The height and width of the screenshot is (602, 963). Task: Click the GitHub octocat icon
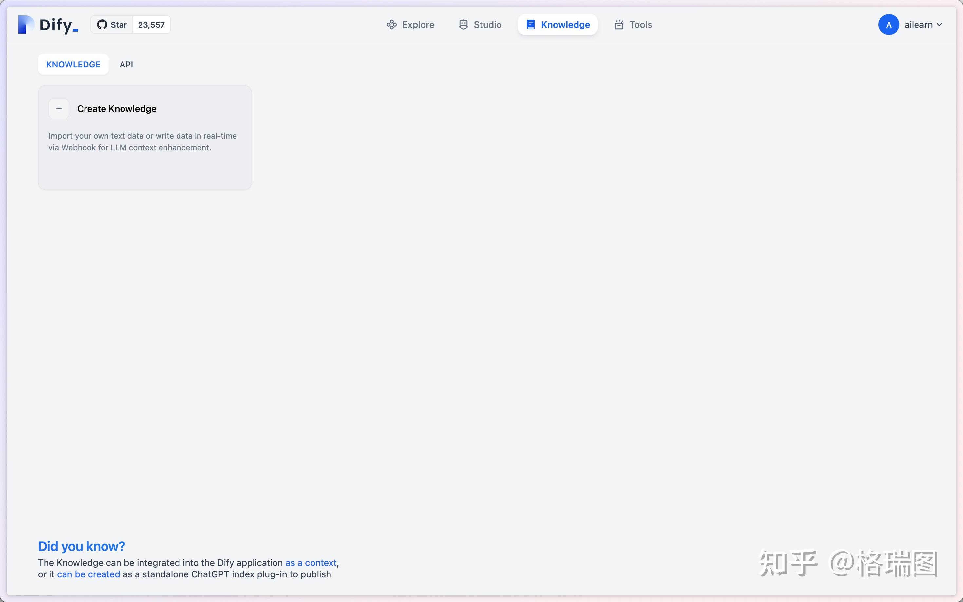102,25
